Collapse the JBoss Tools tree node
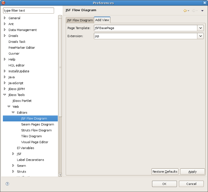 click(x=5, y=95)
